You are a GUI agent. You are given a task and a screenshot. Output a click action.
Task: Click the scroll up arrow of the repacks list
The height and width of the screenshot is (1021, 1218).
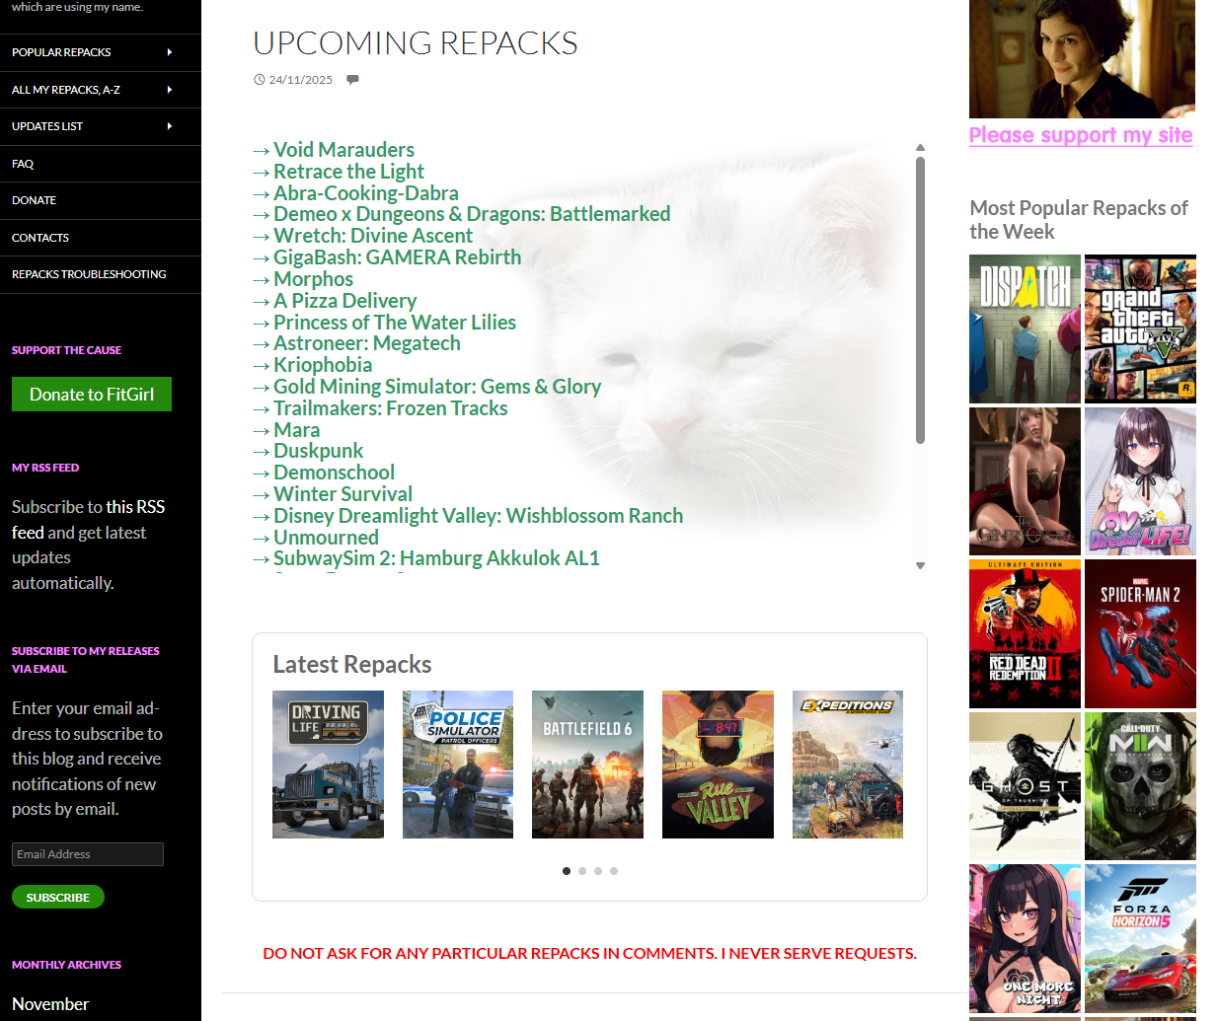(x=920, y=148)
